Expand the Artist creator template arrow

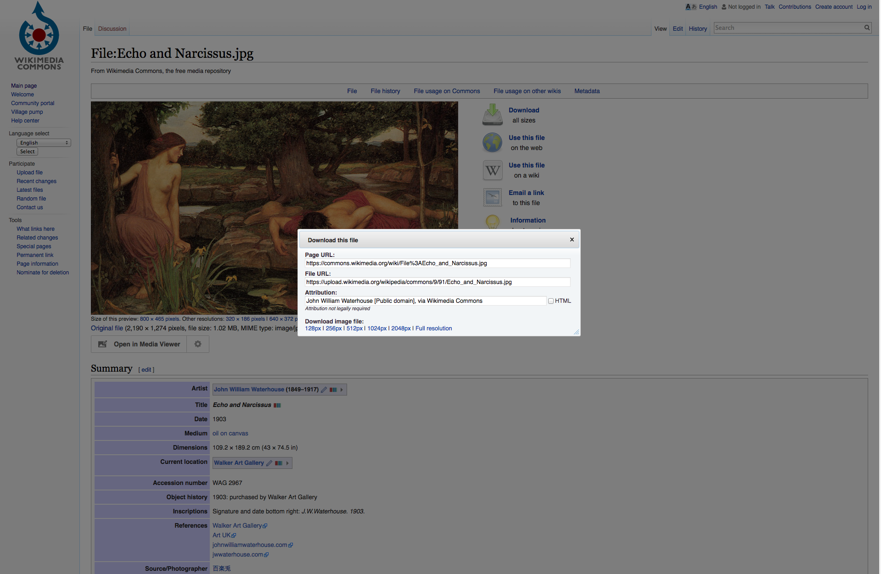(342, 390)
